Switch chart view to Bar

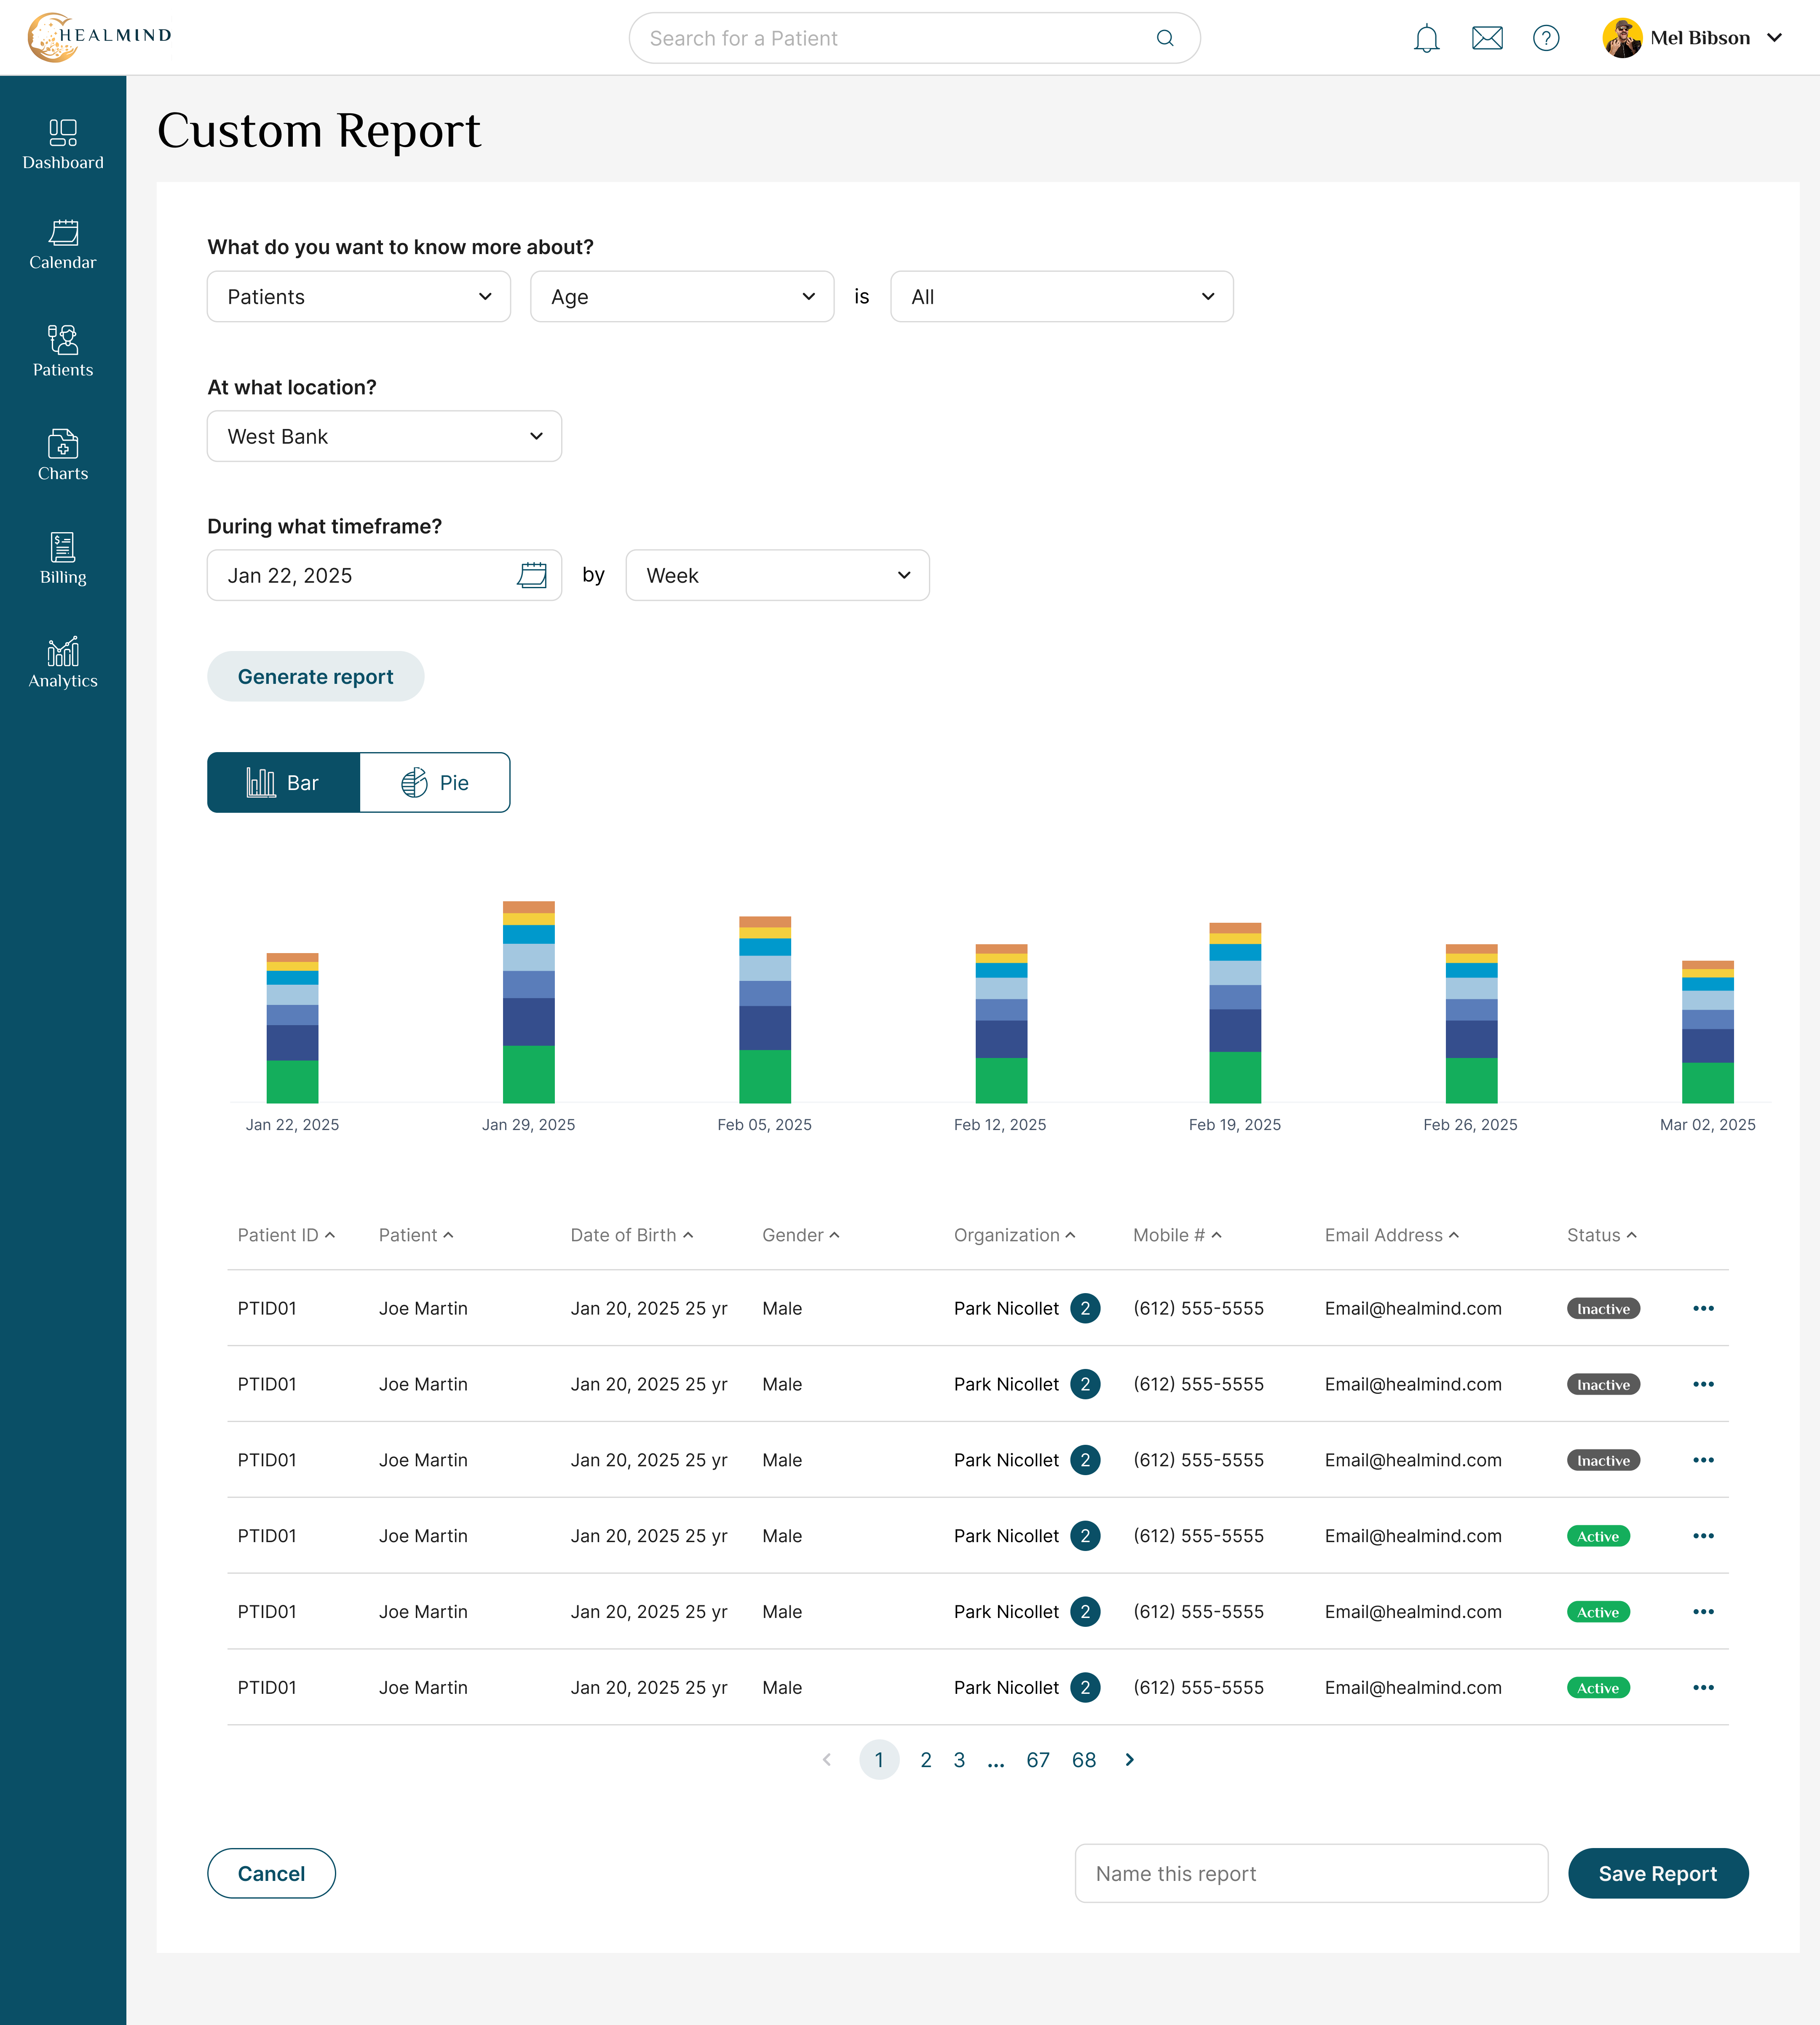(x=283, y=782)
